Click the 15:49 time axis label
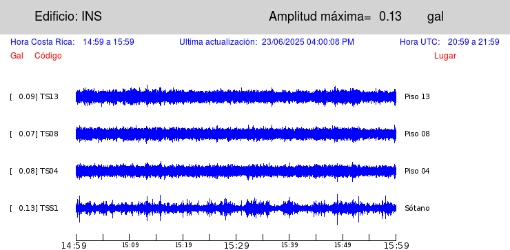The height and width of the screenshot is (250, 510). coord(343,245)
